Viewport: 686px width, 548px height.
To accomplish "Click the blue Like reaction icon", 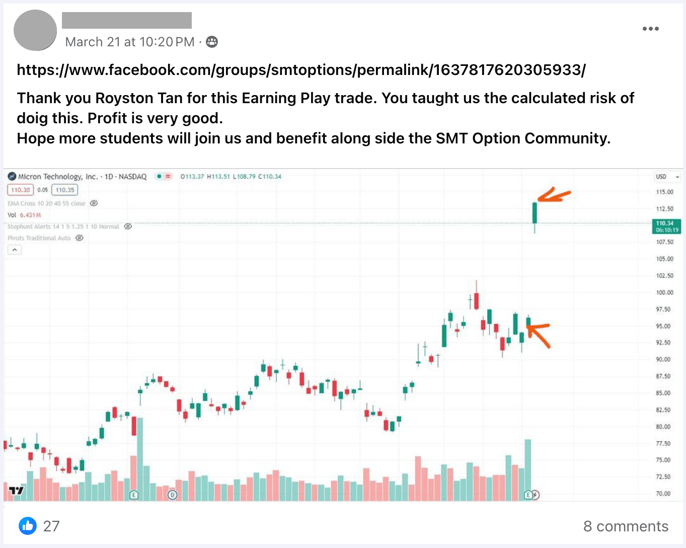I will 28,526.
